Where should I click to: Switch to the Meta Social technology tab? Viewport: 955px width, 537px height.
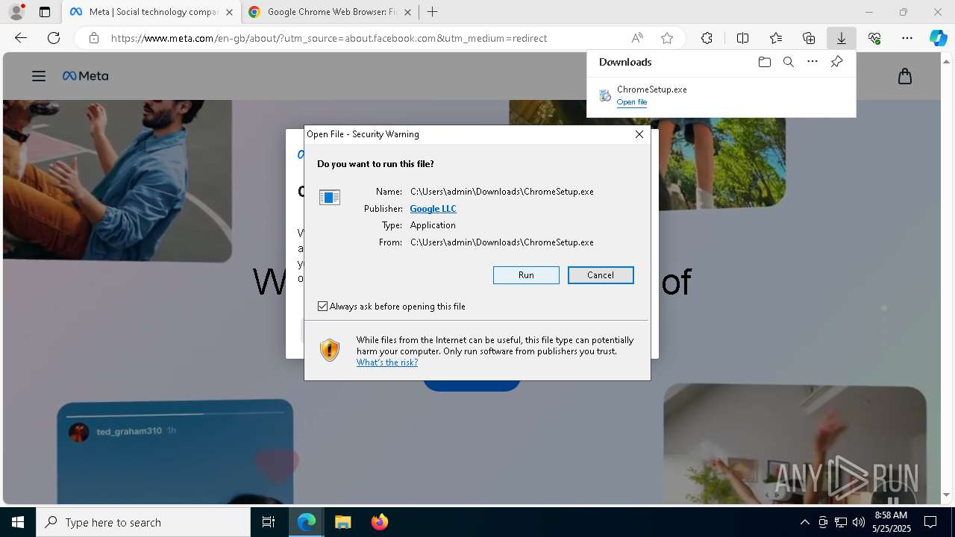[151, 12]
